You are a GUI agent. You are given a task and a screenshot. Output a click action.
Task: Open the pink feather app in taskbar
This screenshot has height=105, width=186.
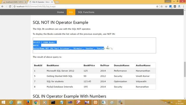[x=78, y=102]
